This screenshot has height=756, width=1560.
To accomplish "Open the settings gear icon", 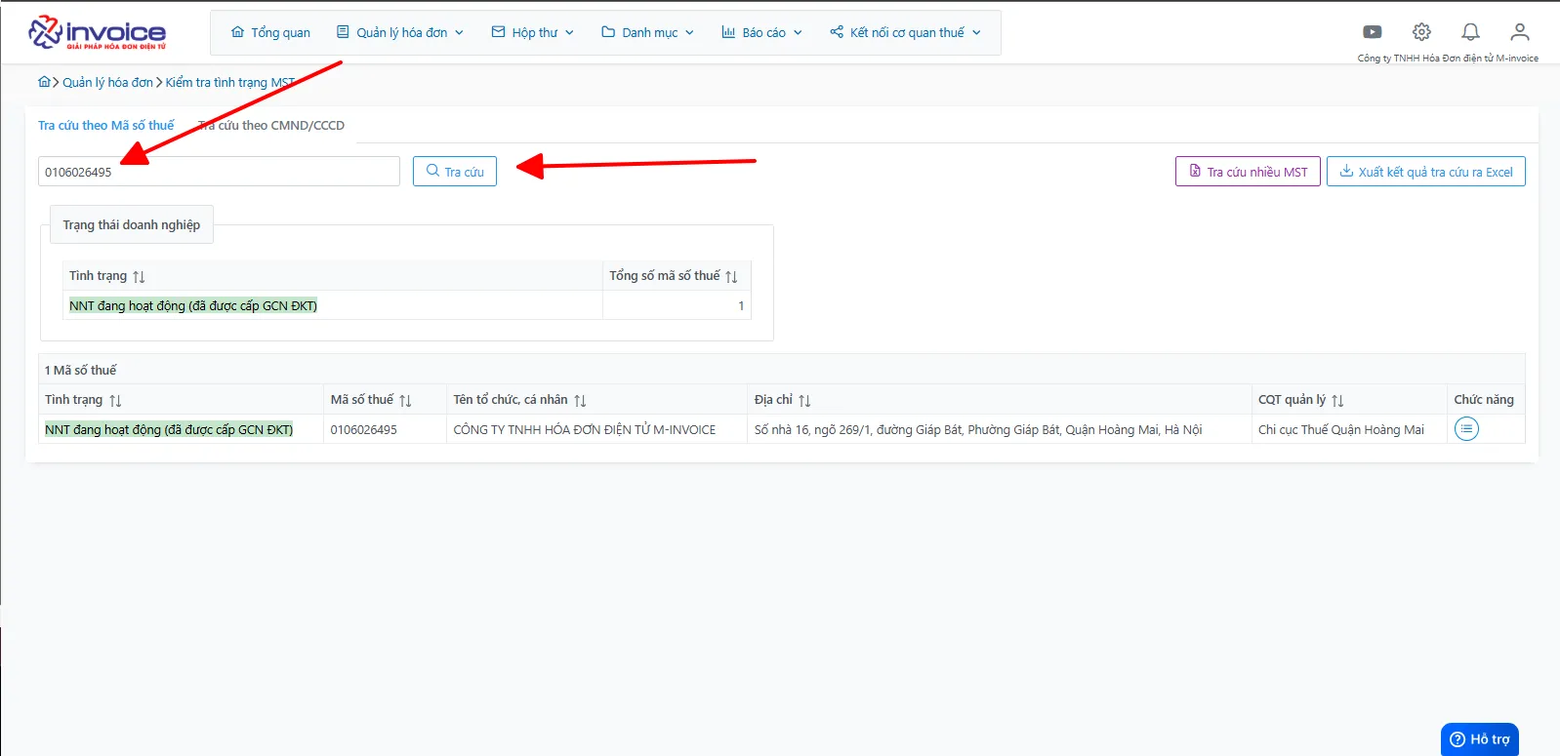I will pyautogui.click(x=1421, y=32).
